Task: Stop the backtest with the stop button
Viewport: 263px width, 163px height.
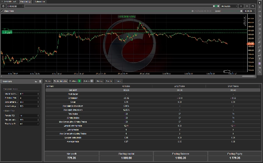Action: point(247,6)
